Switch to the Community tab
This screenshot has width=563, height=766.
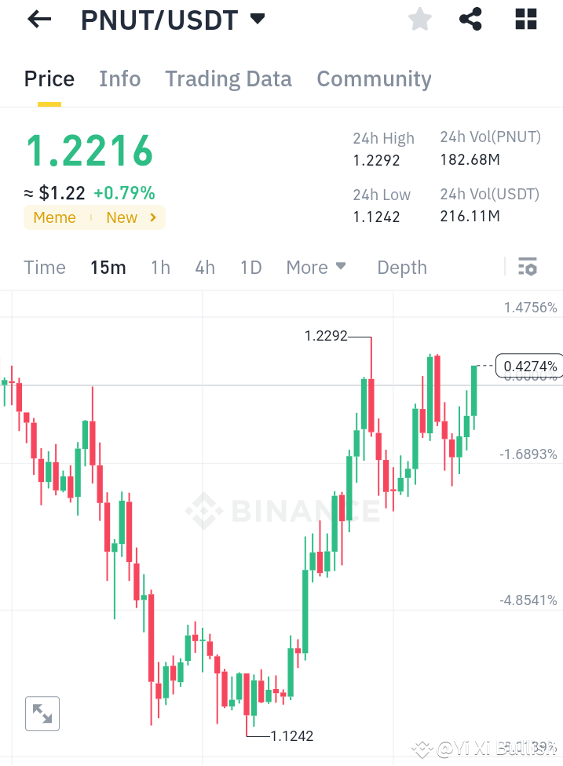coord(374,78)
